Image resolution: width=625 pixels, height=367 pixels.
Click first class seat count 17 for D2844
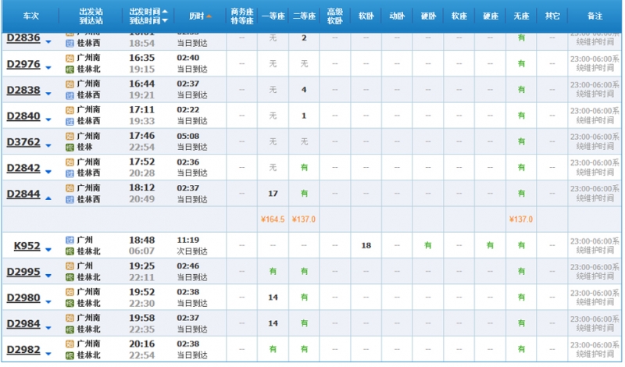(x=273, y=194)
